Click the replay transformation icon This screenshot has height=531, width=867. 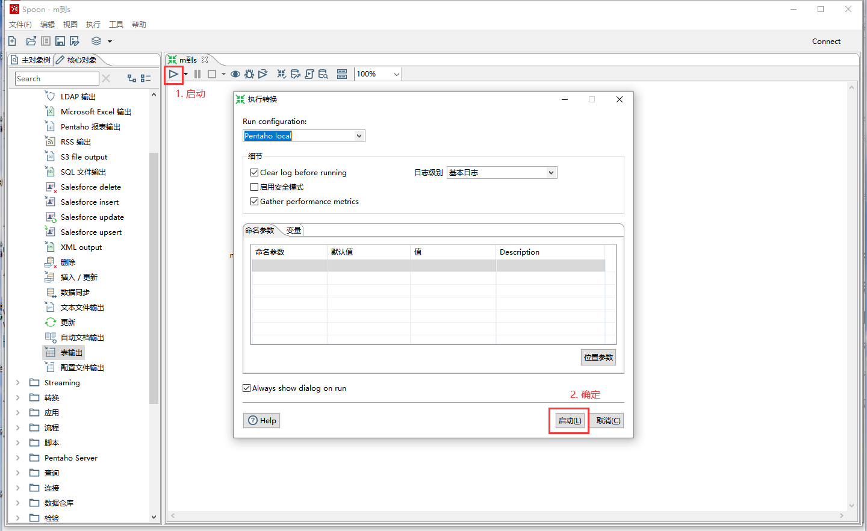[x=263, y=74]
